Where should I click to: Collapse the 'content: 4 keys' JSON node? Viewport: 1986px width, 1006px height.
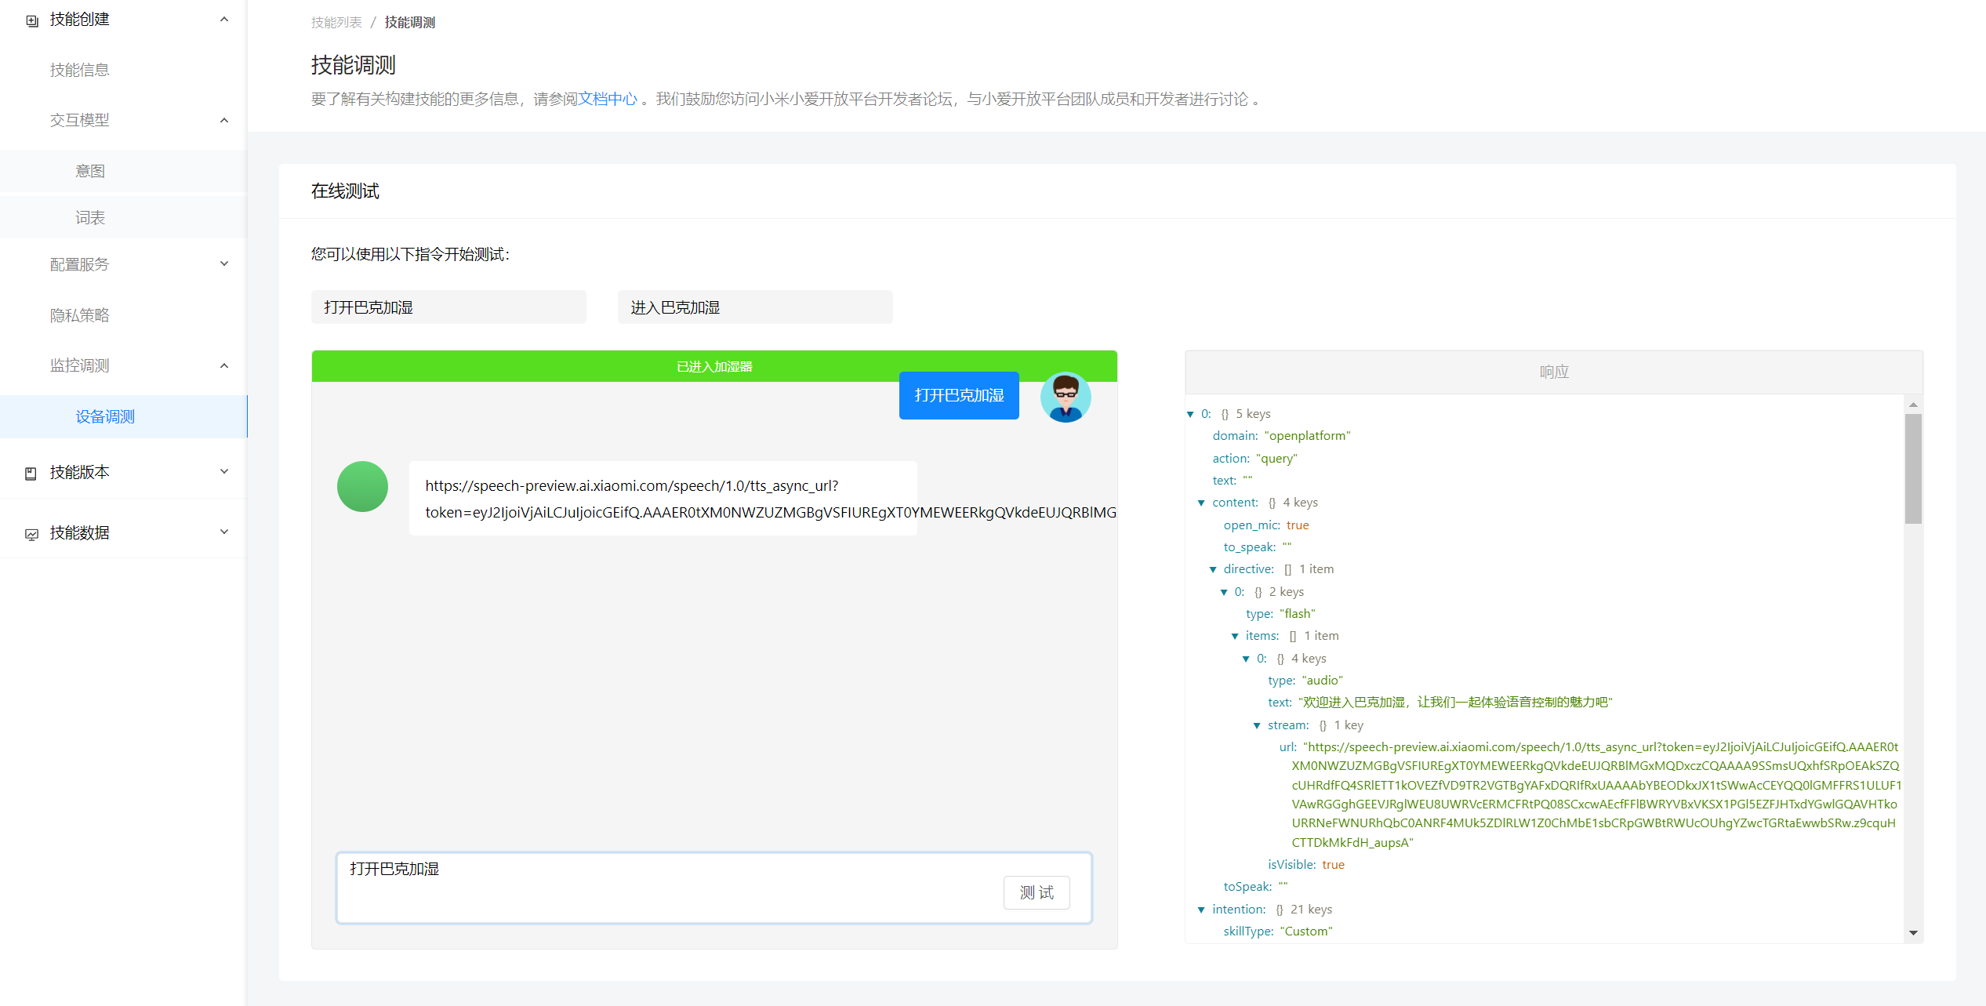[x=1201, y=503]
